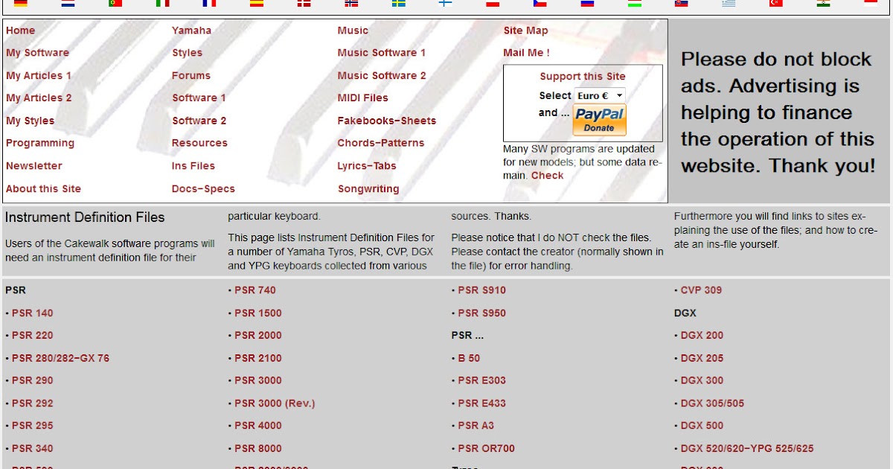This screenshot has height=469, width=893.
Task: Open the PSR E433 link
Action: (x=482, y=403)
